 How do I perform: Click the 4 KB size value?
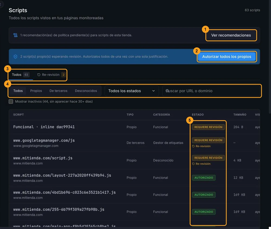tap(237, 160)
